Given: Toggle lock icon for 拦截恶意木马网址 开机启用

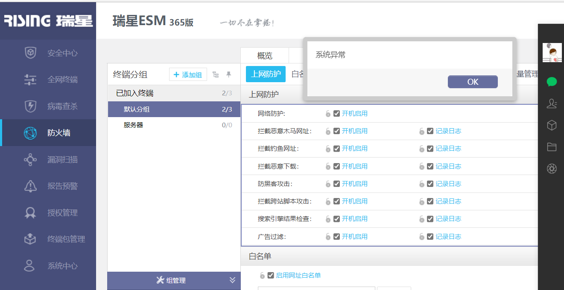Looking at the screenshot, I should tap(328, 131).
